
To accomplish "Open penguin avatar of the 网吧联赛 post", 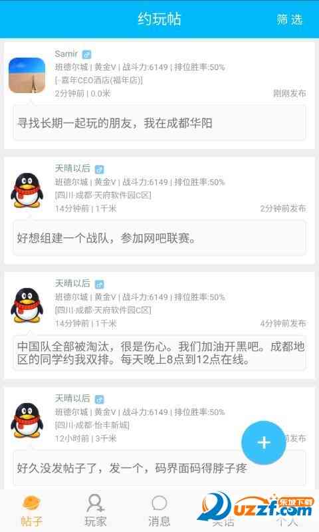I will click(27, 190).
